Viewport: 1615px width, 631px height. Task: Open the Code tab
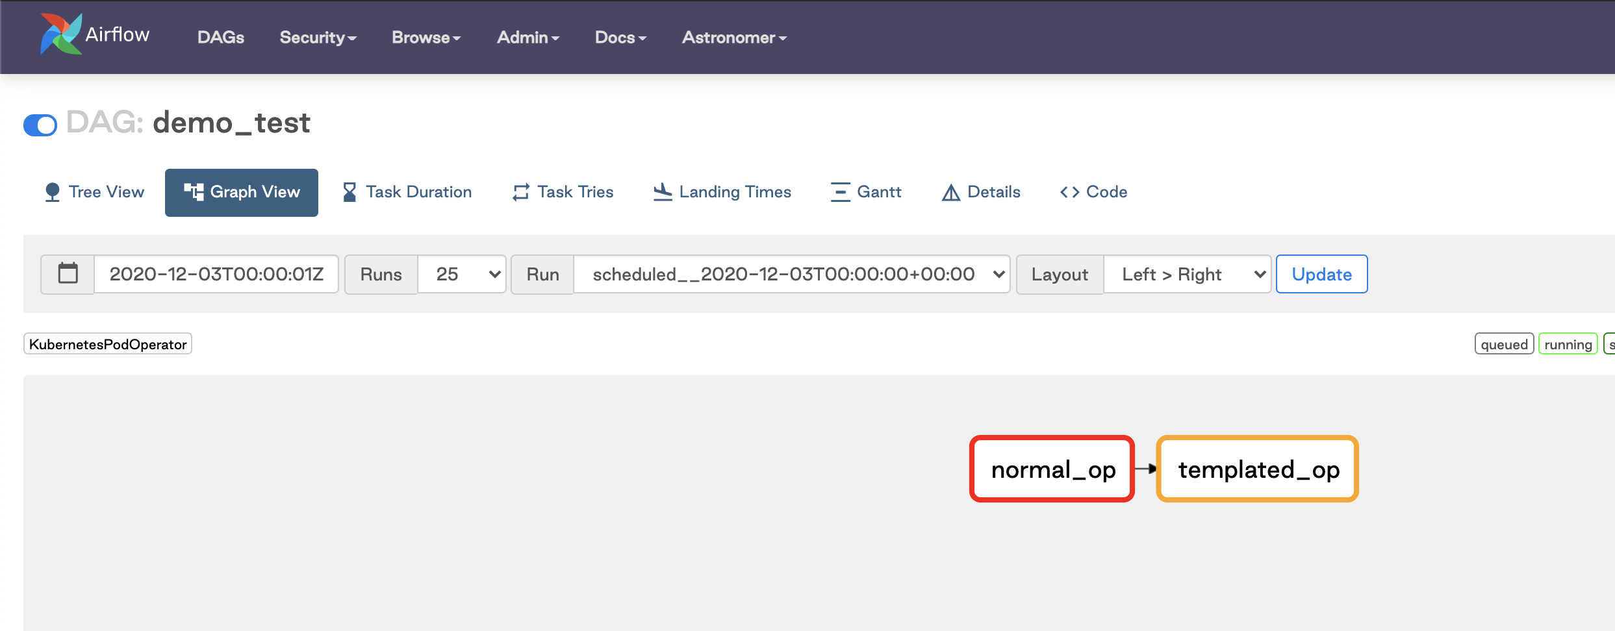(x=1093, y=192)
